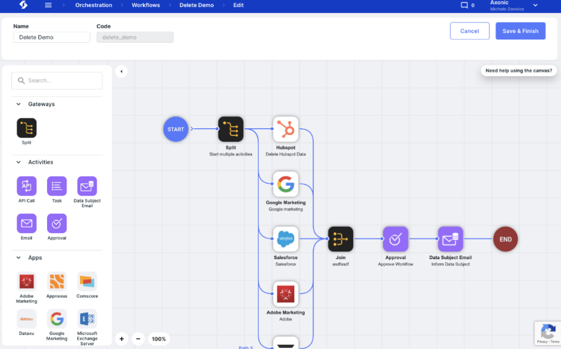Select the Salesforce node in the workflow
The height and width of the screenshot is (349, 561).
click(285, 239)
